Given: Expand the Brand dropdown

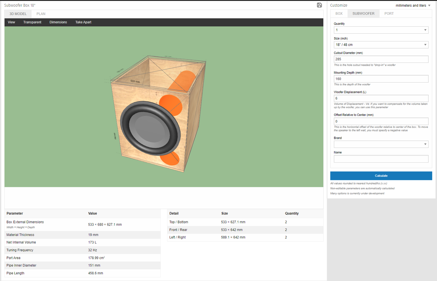Looking at the screenshot, I should tap(381, 144).
